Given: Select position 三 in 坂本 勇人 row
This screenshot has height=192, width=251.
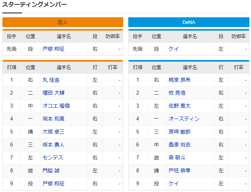Looking at the screenshot, I should tap(30, 145).
